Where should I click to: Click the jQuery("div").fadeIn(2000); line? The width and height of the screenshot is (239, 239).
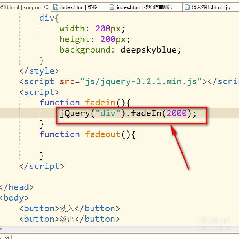pos(128,113)
